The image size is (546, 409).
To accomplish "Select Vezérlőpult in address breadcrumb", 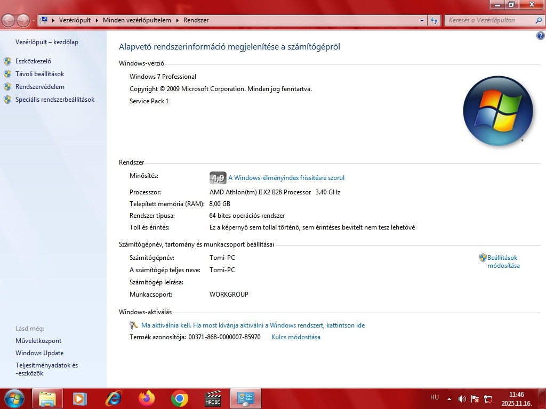I will click(75, 20).
